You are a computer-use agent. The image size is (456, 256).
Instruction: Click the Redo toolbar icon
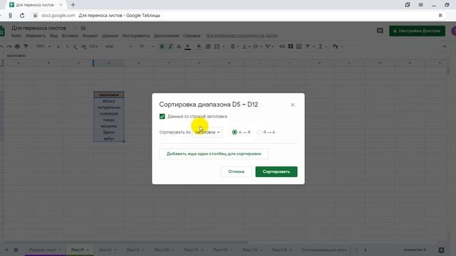click(x=9, y=46)
